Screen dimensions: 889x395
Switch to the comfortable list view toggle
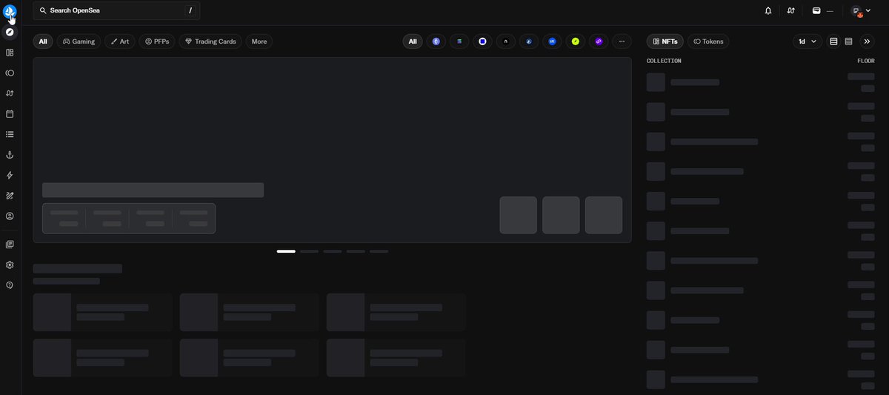click(833, 42)
